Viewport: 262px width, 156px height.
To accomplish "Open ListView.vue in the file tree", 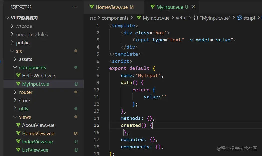I will (x=35, y=150).
